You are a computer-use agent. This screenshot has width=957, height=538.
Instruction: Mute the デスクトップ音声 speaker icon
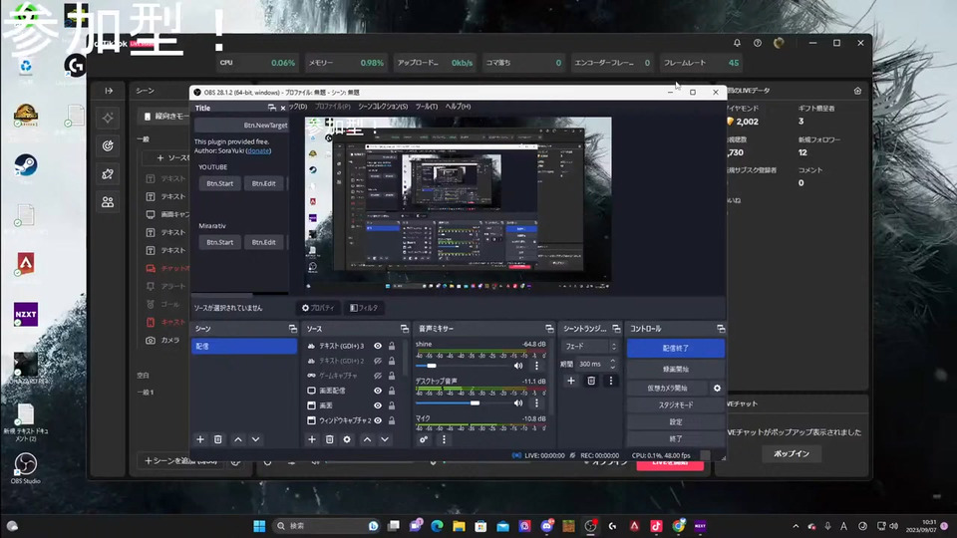click(x=518, y=403)
